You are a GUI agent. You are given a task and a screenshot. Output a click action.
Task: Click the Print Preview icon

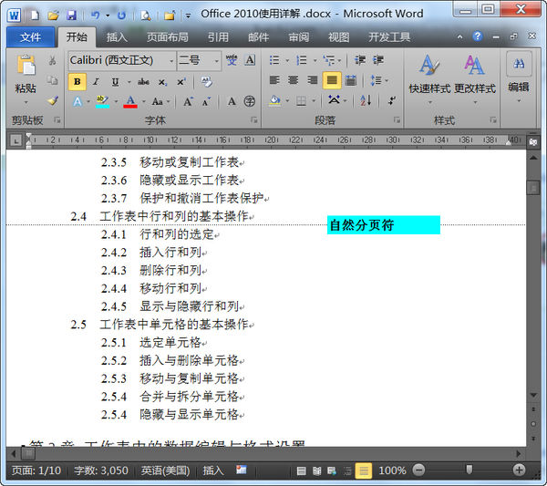(146, 16)
